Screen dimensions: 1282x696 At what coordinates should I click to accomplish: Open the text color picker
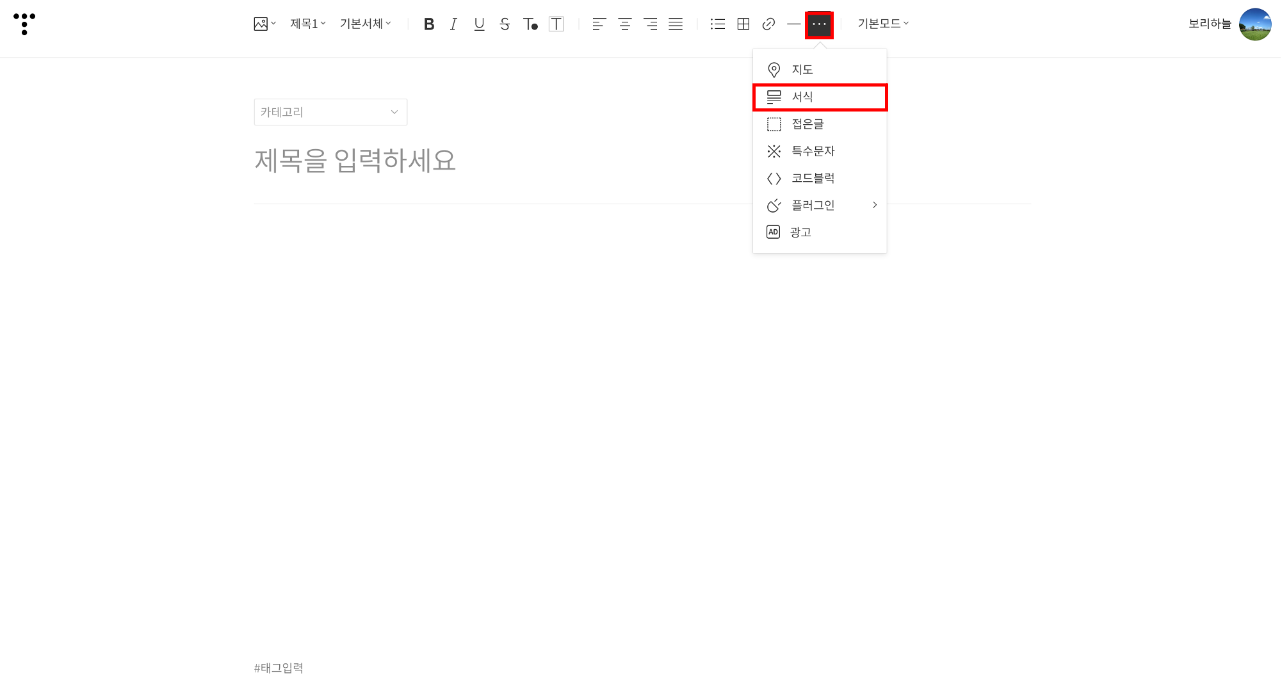click(x=530, y=24)
